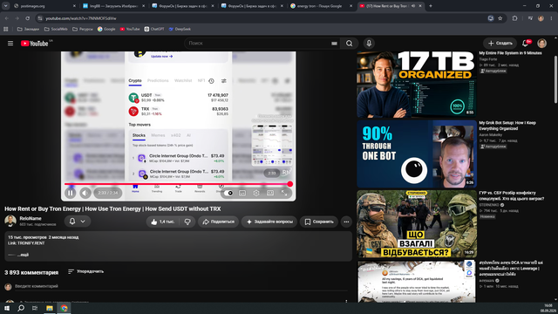Open more actions under the video
The height and width of the screenshot is (314, 558).
[x=346, y=222]
